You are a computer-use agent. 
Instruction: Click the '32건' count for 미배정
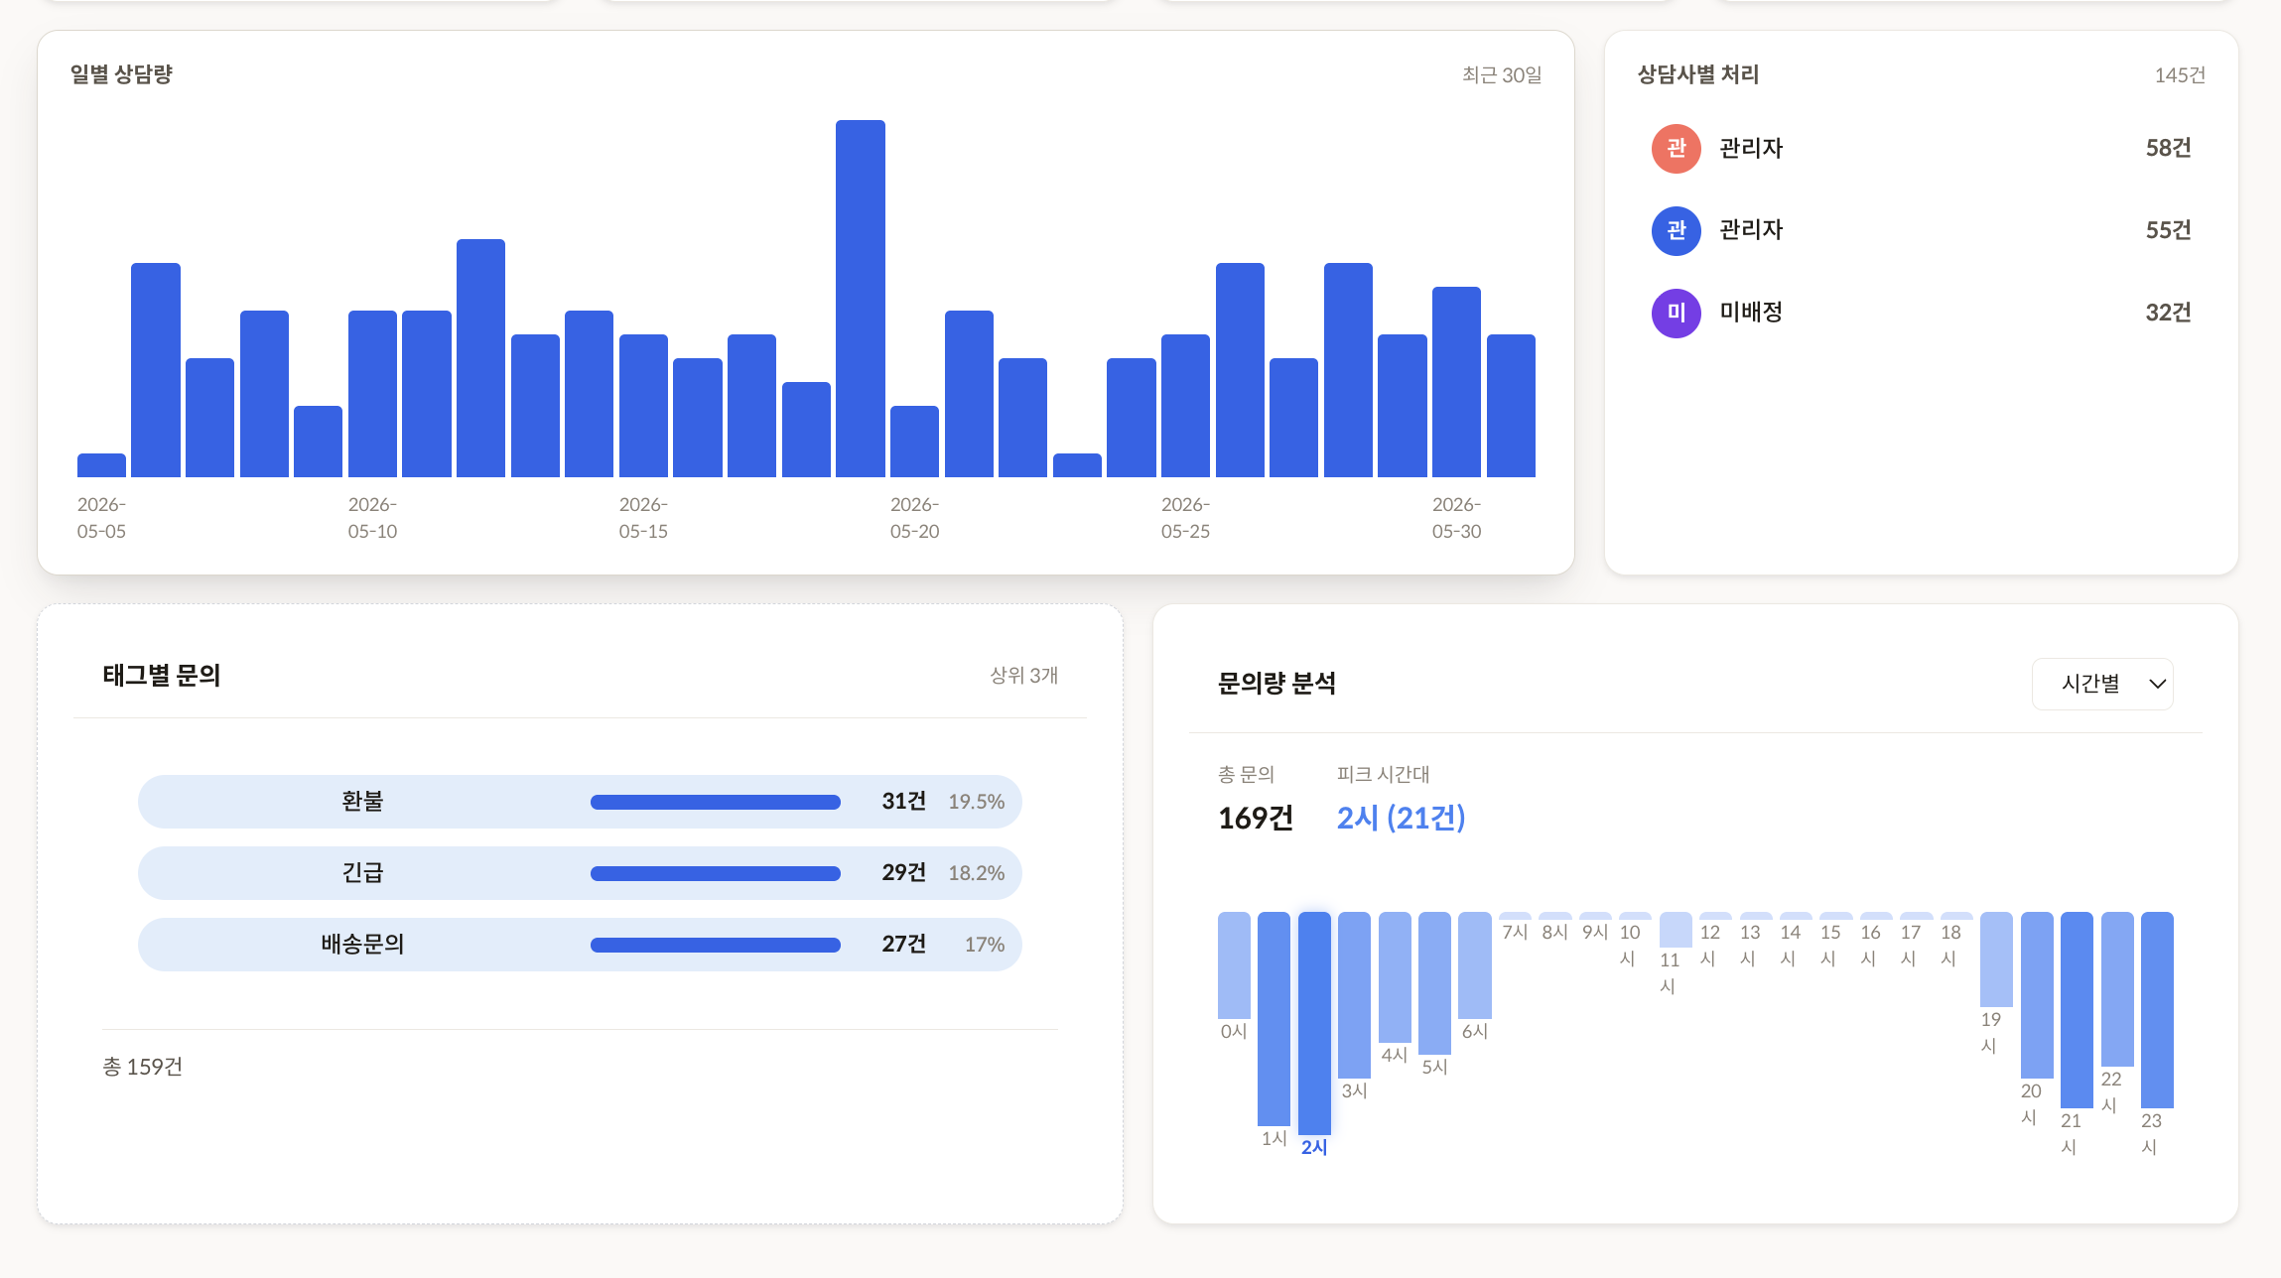(x=2168, y=313)
